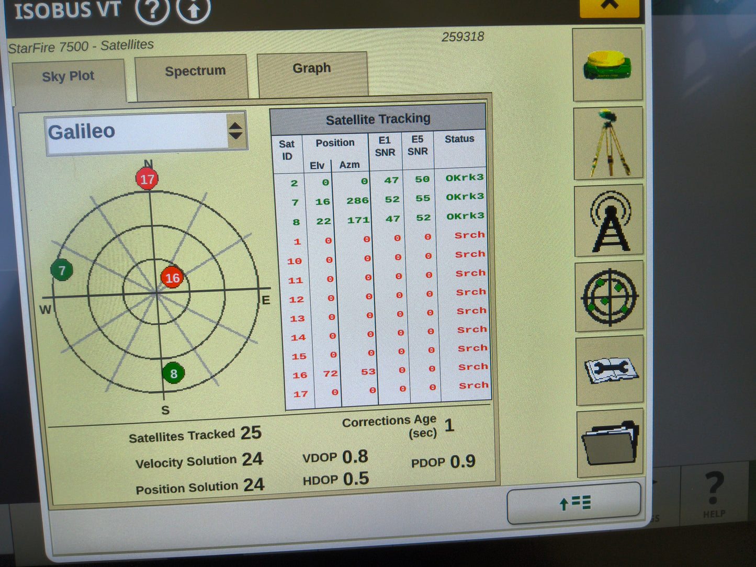Image resolution: width=756 pixels, height=567 pixels.
Task: Select satellite 16 on the sky plot
Action: pos(173,278)
